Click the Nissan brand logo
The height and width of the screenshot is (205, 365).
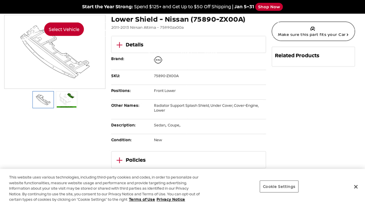[158, 60]
